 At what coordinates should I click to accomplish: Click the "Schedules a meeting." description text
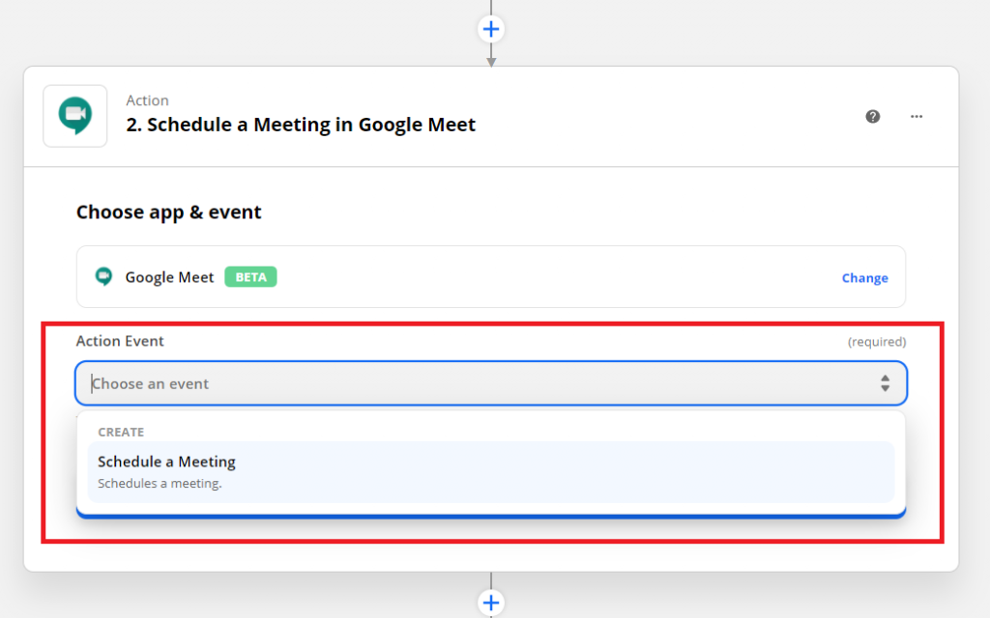point(160,483)
